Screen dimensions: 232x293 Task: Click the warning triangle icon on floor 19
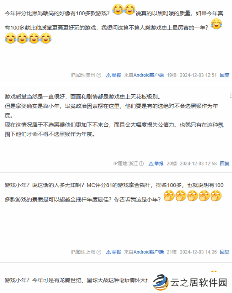[108, 75]
